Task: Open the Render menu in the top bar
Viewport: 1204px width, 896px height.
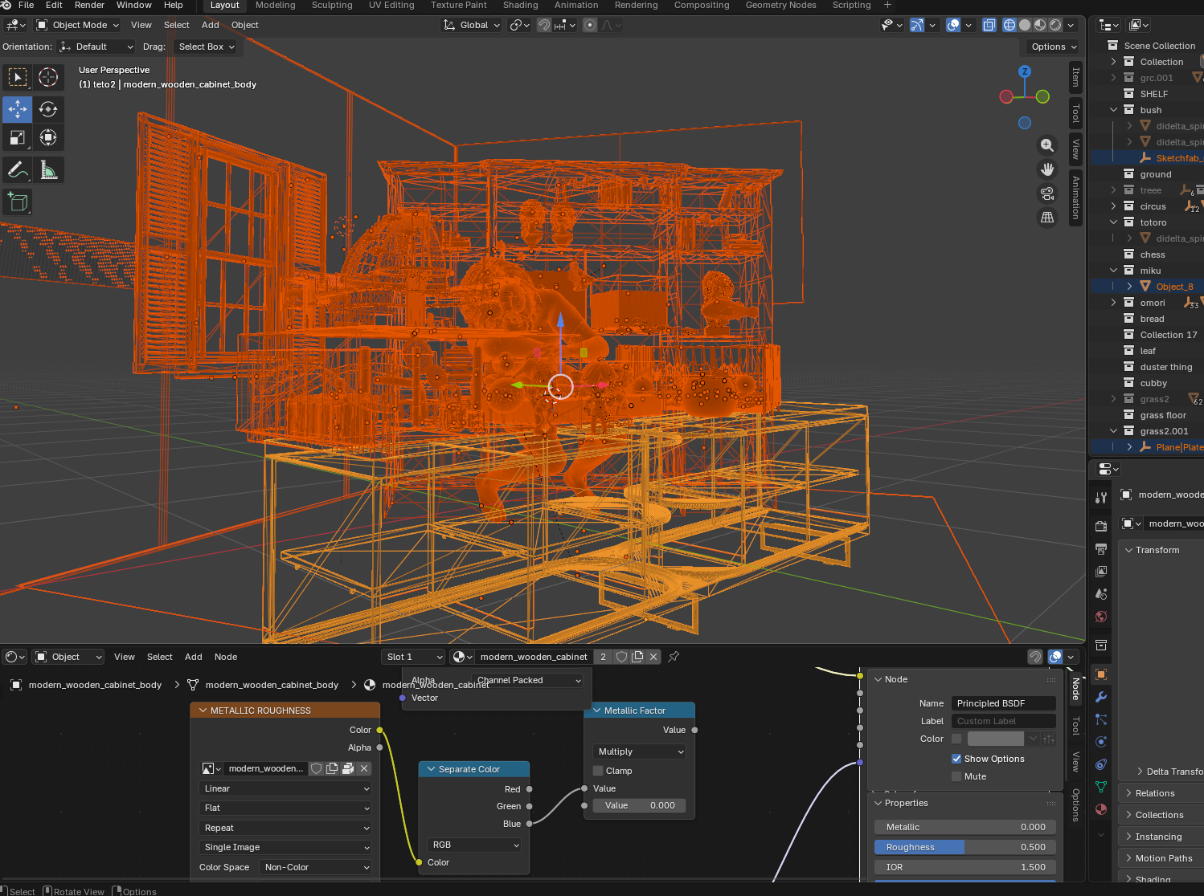Action: click(x=89, y=5)
